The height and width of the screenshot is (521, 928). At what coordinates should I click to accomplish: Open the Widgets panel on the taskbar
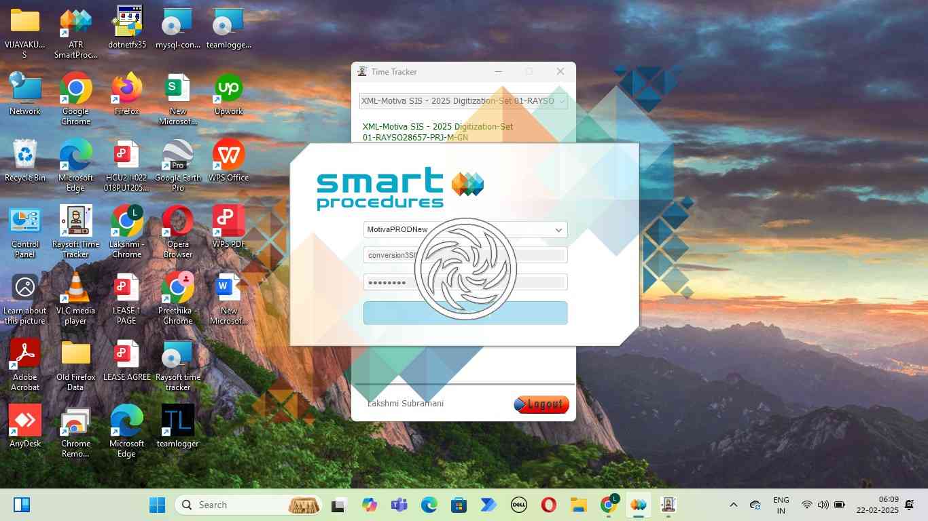point(21,505)
